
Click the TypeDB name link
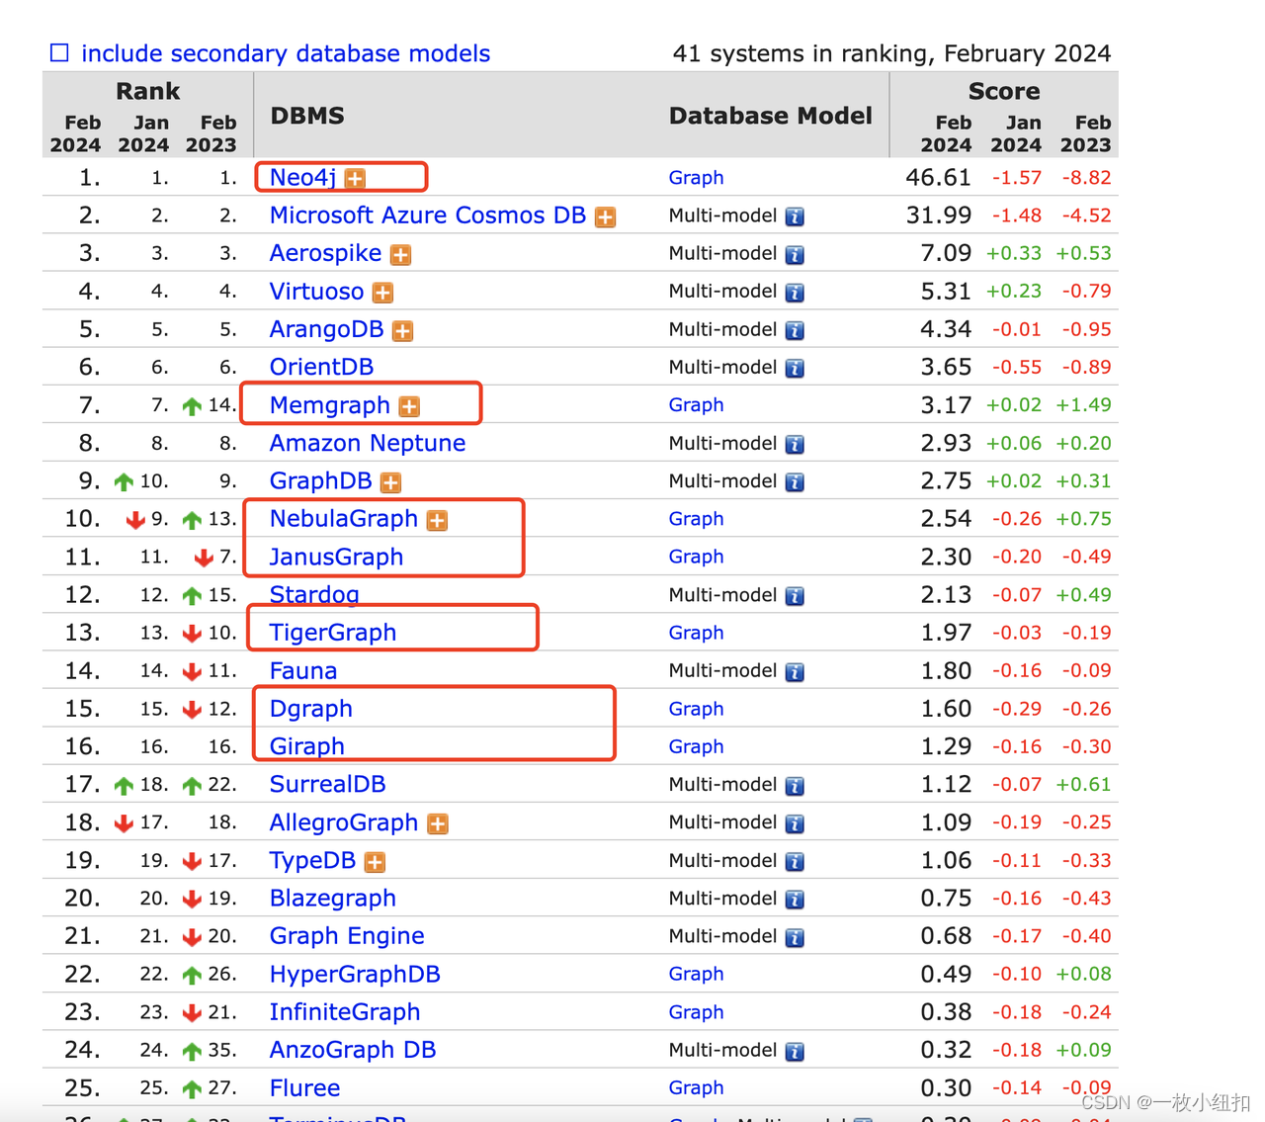tap(312, 861)
